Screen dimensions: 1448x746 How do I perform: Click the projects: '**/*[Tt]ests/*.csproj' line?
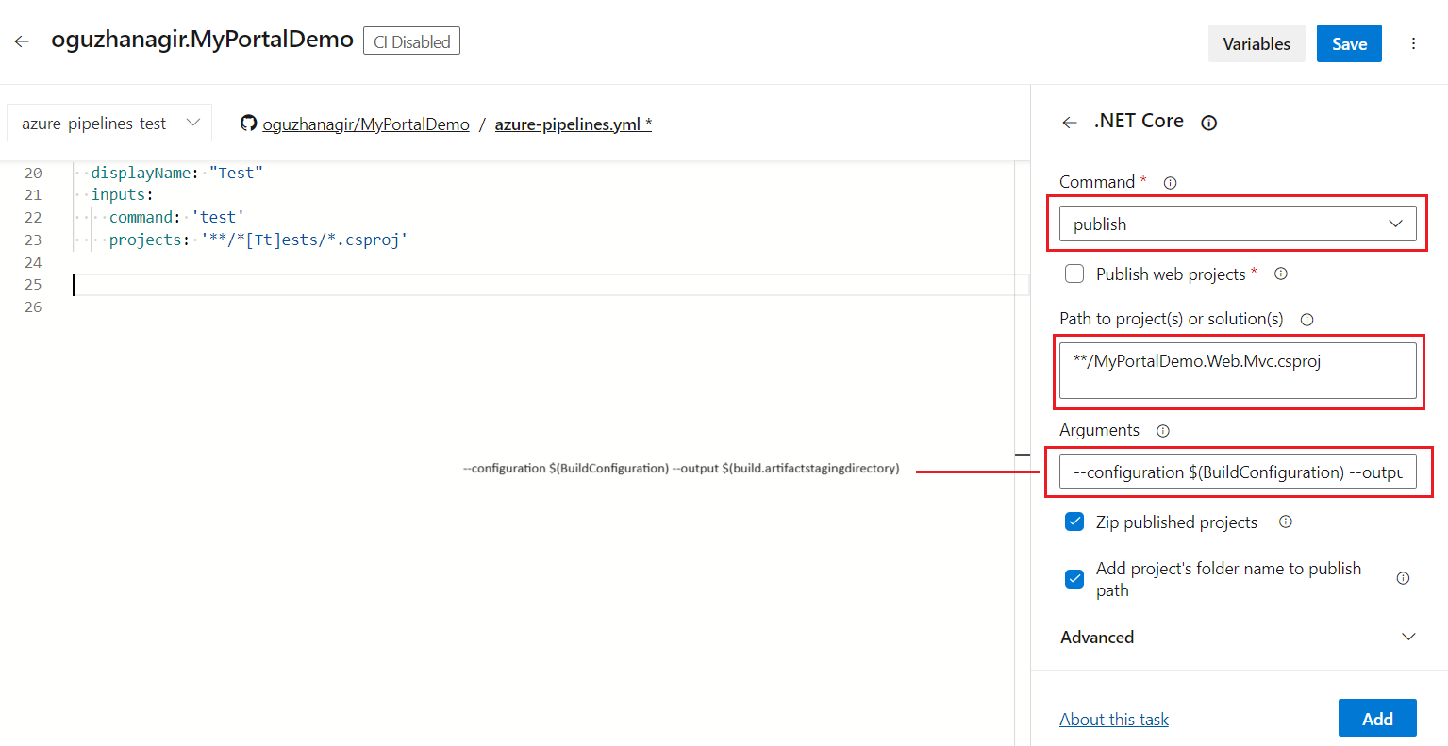coord(258,240)
